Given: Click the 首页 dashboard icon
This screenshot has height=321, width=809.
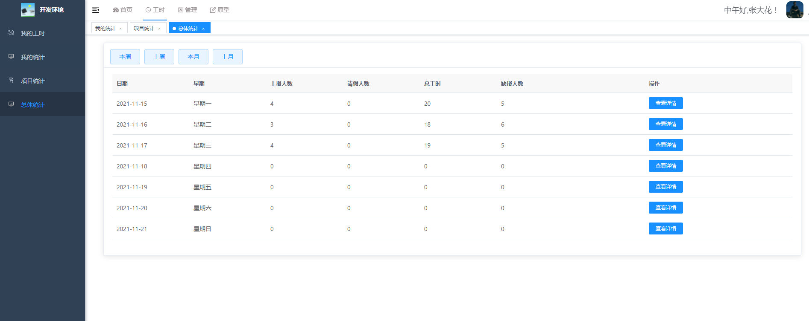Looking at the screenshot, I should pos(115,10).
